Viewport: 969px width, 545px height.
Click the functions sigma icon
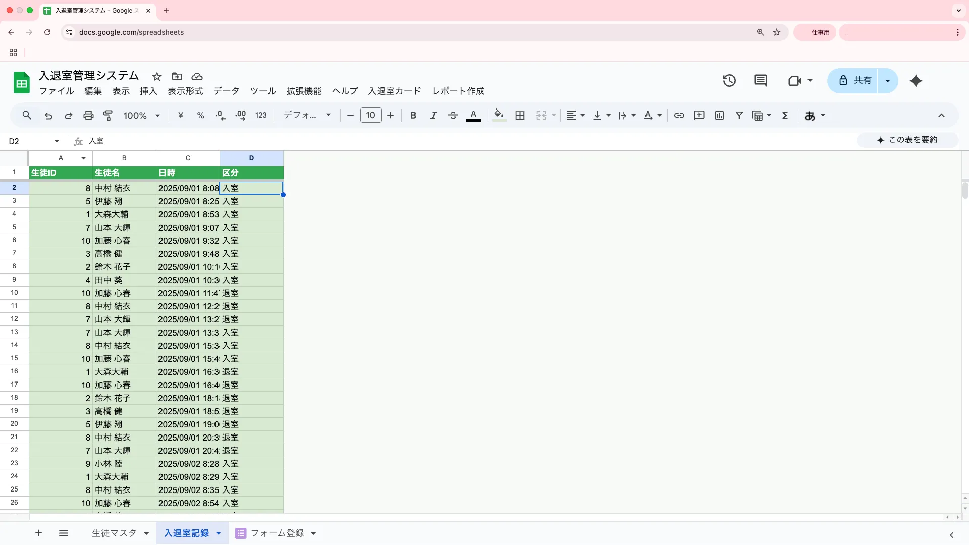785,116
